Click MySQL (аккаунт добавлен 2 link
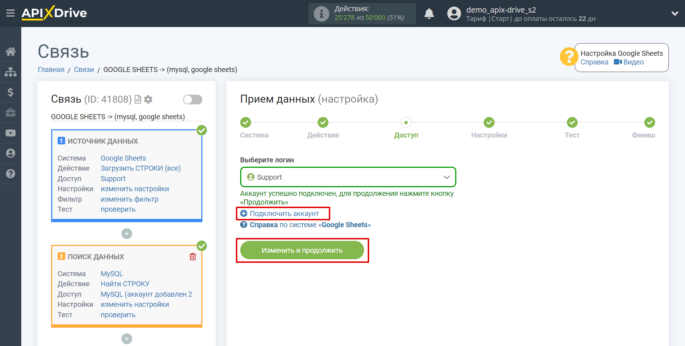Screen dimensions: 685x346 146,294
